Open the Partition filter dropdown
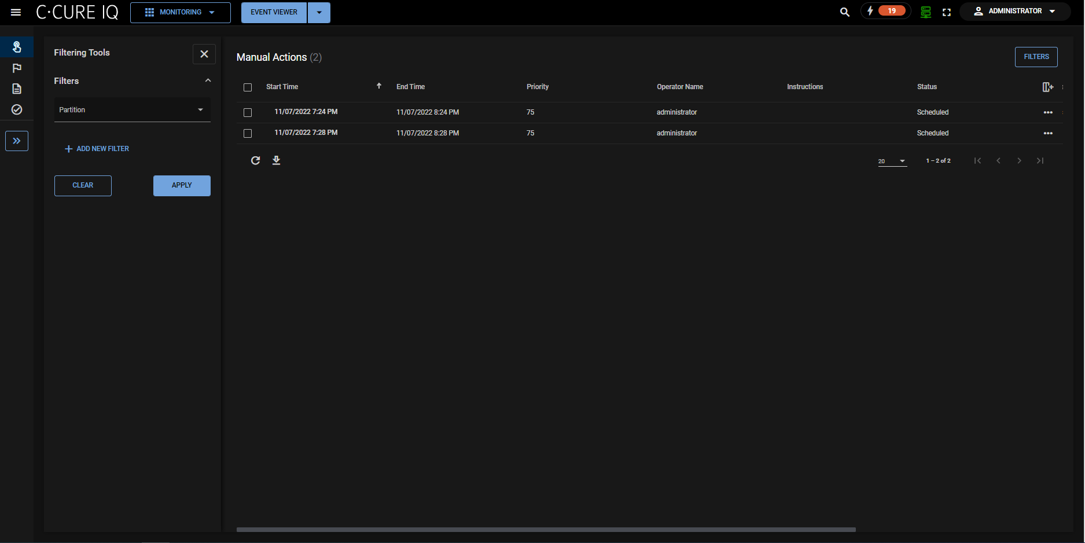The width and height of the screenshot is (1085, 543). pos(132,110)
